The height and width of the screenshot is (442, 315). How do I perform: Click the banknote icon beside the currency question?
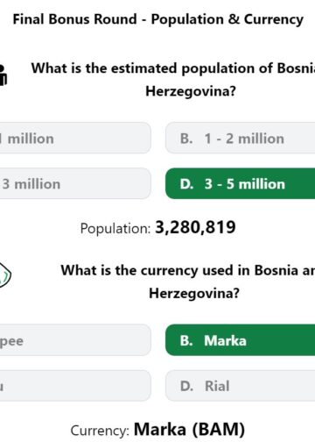(4, 274)
